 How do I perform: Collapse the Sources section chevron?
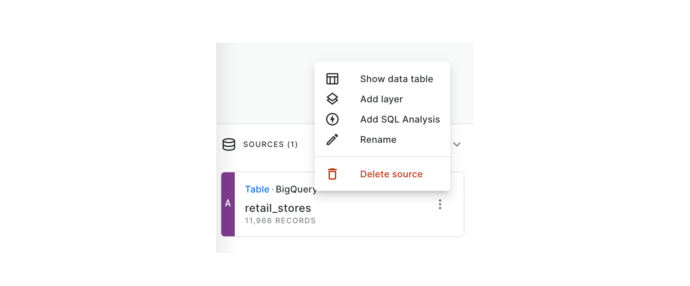click(457, 144)
